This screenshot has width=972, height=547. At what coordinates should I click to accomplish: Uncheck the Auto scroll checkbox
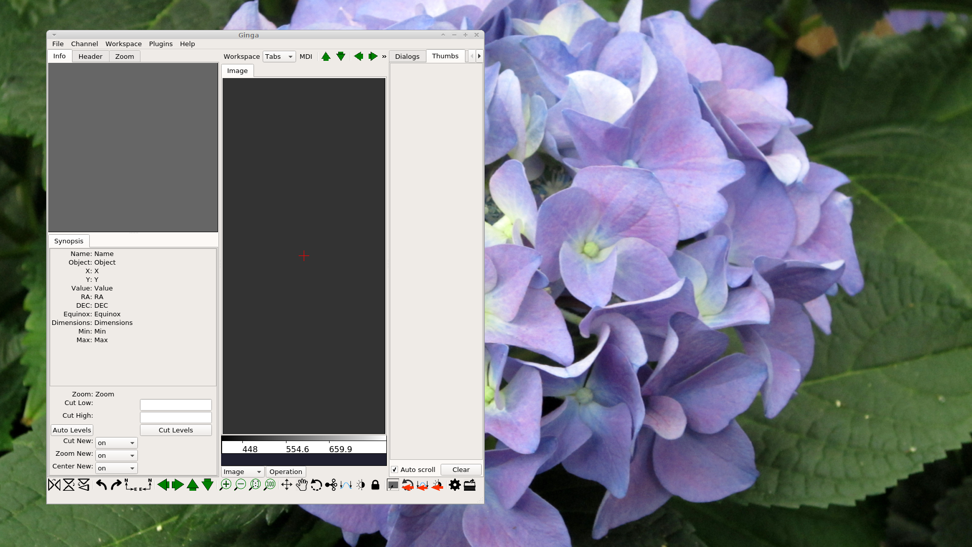click(x=394, y=469)
